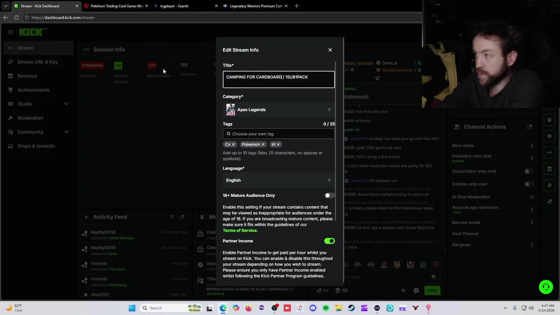Click into the stream Title text field
Image resolution: width=560 pixels, height=315 pixels.
pos(279,80)
